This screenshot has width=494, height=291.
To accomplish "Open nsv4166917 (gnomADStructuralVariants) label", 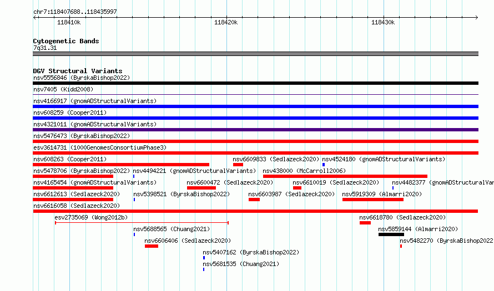I will (95, 101).
